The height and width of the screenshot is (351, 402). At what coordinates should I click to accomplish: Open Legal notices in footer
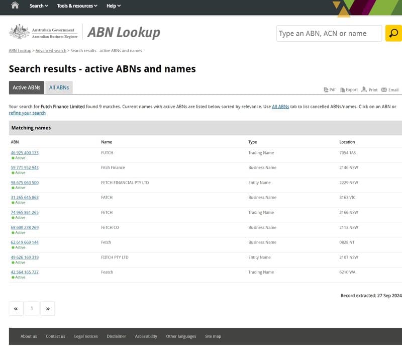pos(86,336)
